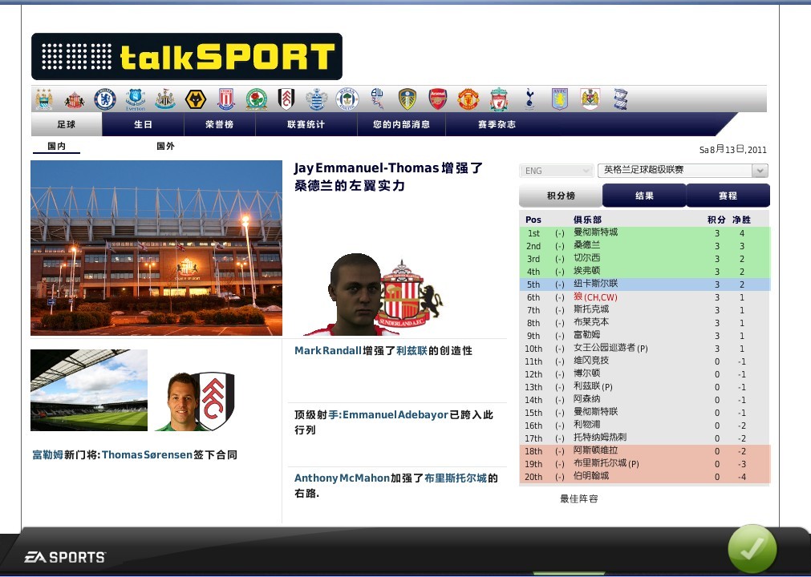
Task: Follow the 富勒姆 link in Sørensen caption
Action: point(47,455)
